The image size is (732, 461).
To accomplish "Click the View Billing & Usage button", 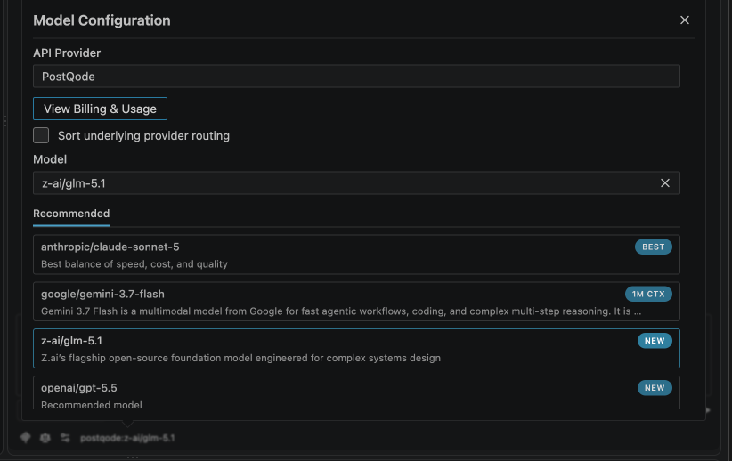I will [x=100, y=109].
